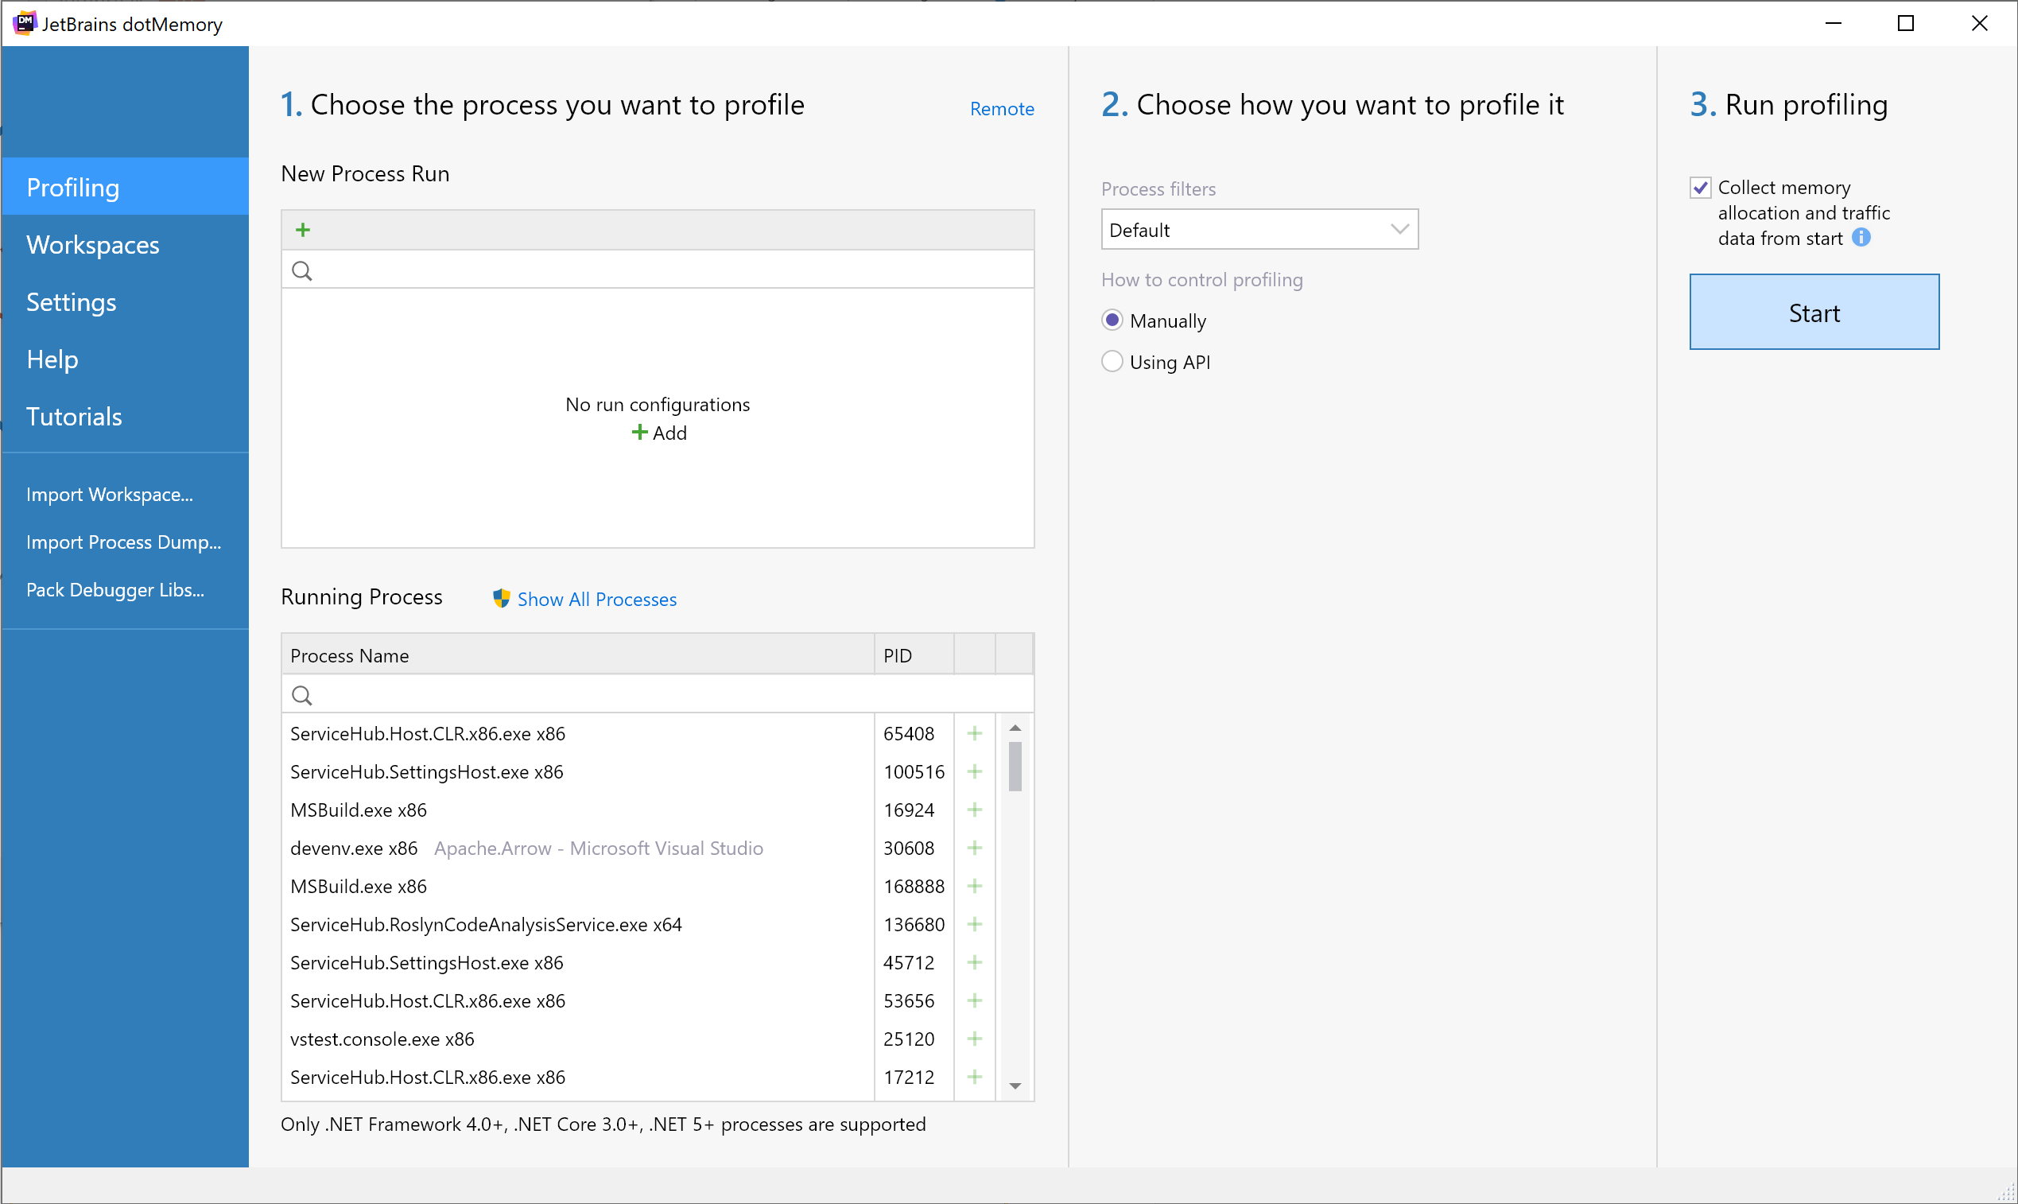Click the Remote link
Viewport: 2018px width, 1204px height.
pyautogui.click(x=1001, y=109)
